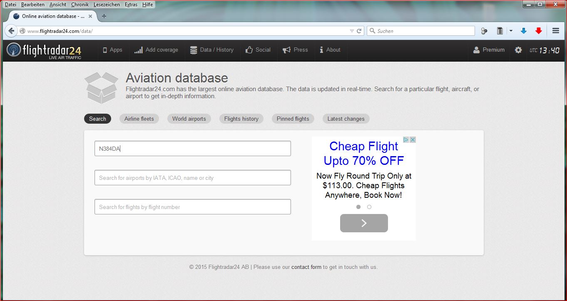Switch to Airline fleets tab

point(139,119)
